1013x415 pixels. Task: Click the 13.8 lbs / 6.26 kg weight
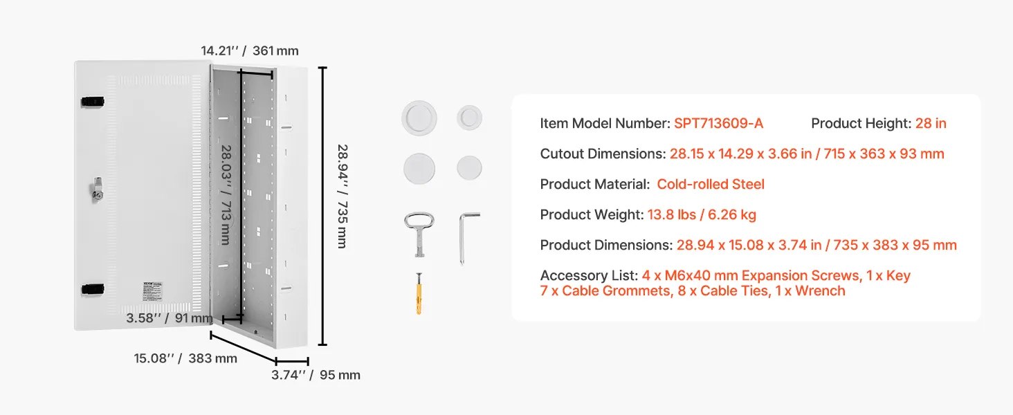[x=702, y=214]
